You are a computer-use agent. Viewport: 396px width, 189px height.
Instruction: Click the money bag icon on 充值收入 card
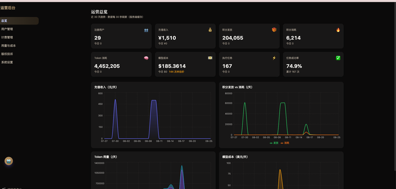coord(210,30)
